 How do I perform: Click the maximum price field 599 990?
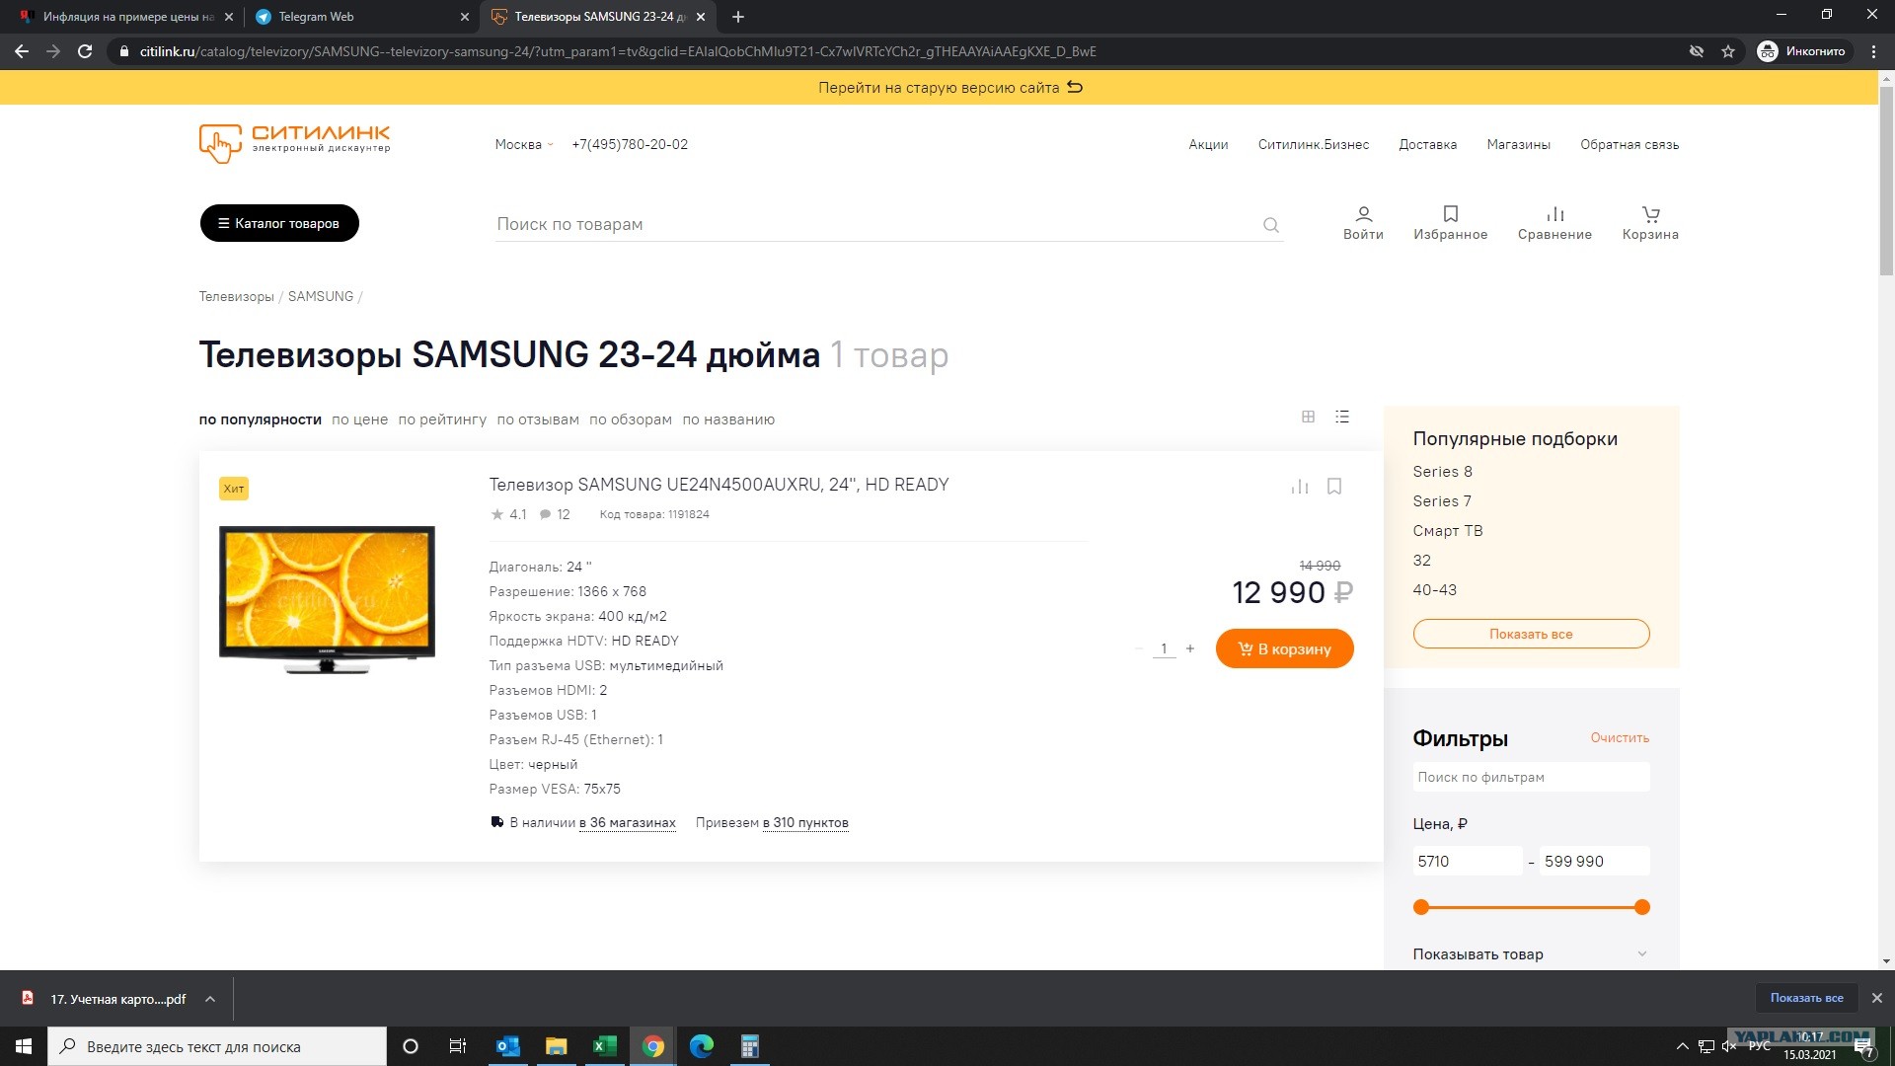click(1595, 861)
